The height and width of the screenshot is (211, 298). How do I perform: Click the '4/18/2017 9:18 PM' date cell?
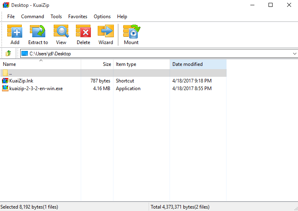click(x=192, y=81)
